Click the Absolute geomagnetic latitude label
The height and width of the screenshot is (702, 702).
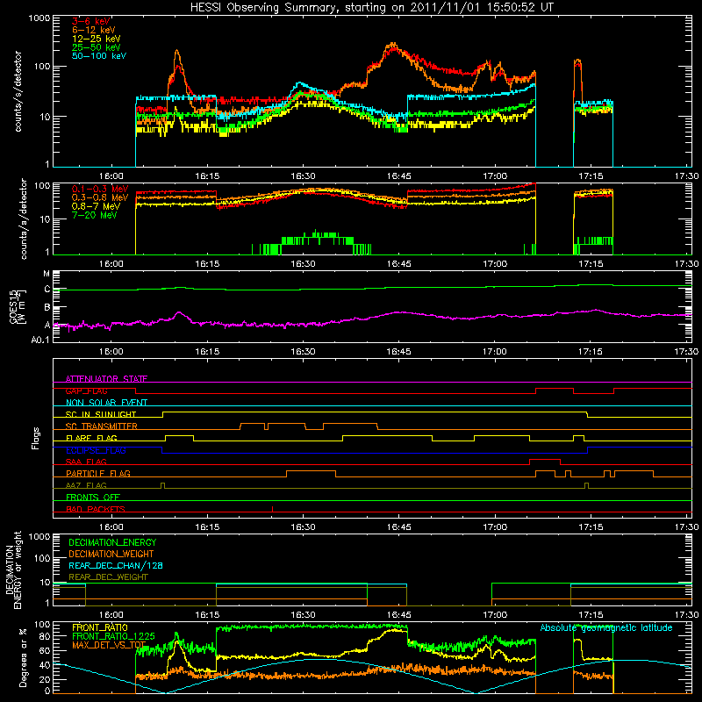click(606, 628)
